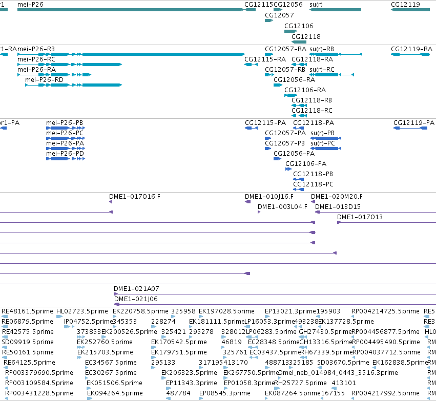Click protein CG12115-PA

point(251,128)
